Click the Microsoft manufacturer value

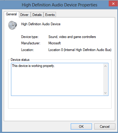55,43
